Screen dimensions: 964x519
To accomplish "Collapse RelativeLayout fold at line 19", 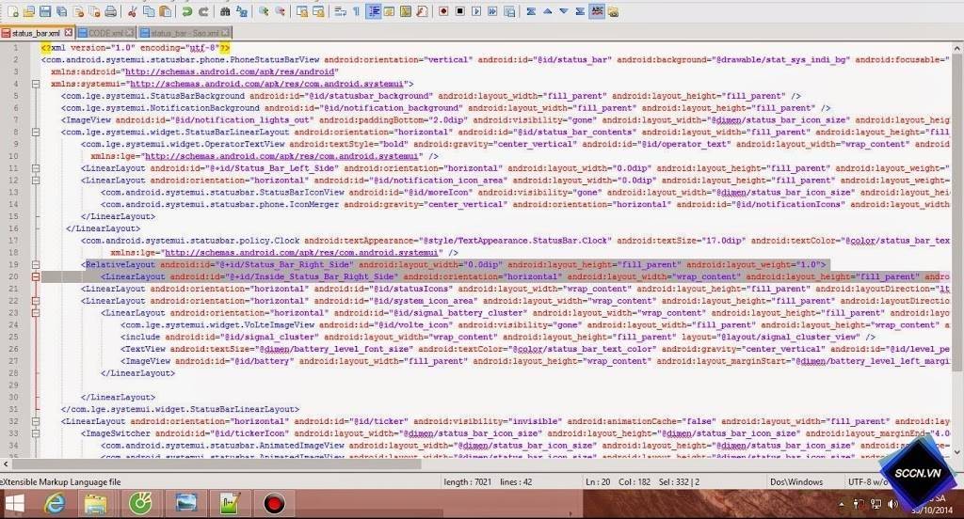I will click(36, 265).
